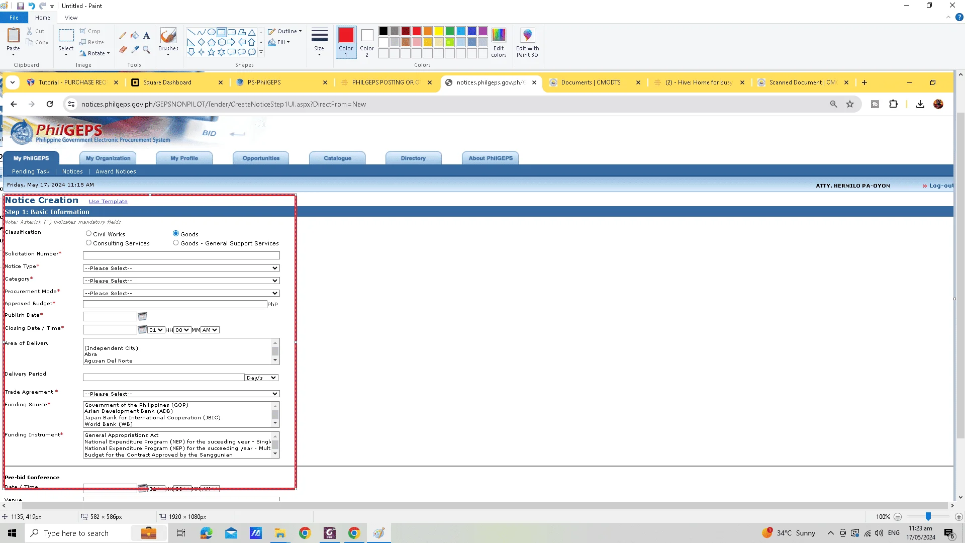Select the Pencil tool in Paint
The width and height of the screenshot is (965, 543).
[123, 36]
